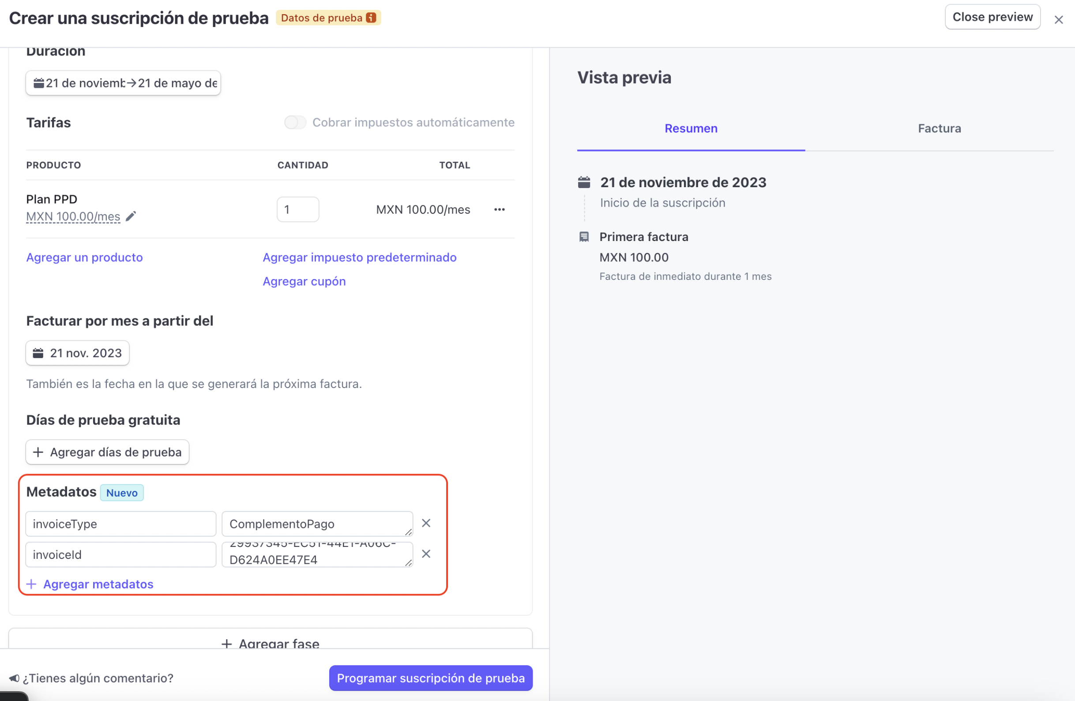Click the plus icon beside Agregar metadatos
Viewport: 1075px width, 701px height.
coord(31,584)
